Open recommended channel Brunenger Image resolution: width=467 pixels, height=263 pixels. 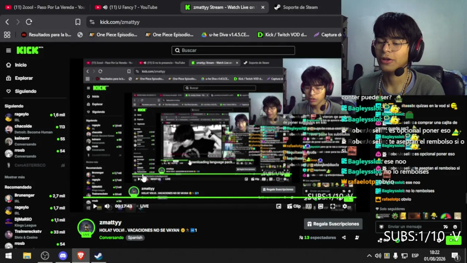(35, 198)
